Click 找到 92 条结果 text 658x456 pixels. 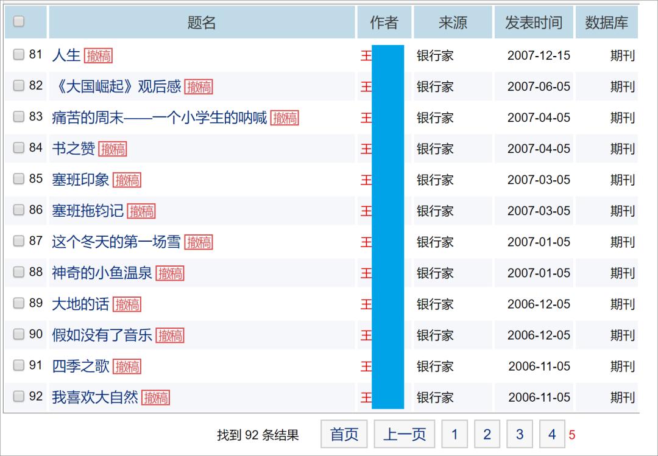click(258, 435)
